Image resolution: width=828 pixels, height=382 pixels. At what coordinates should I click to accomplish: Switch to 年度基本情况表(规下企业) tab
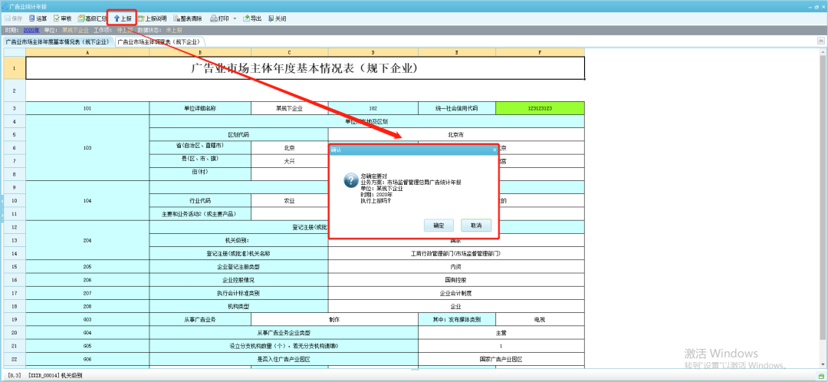click(57, 41)
